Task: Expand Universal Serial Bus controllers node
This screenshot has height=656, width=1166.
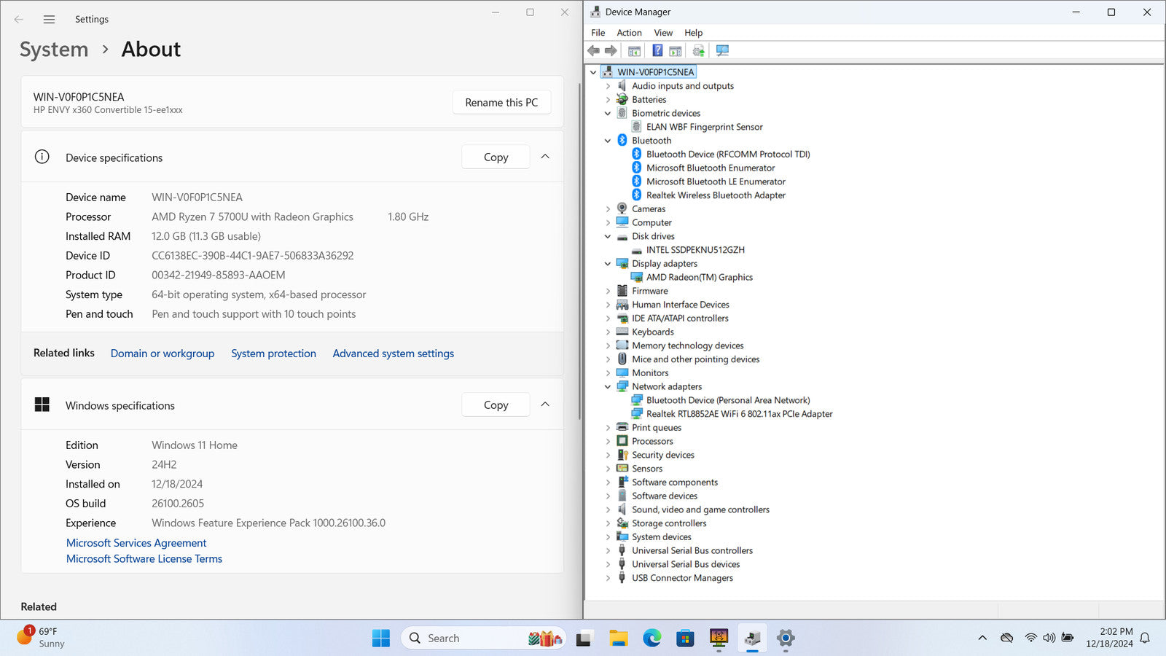Action: tap(608, 551)
